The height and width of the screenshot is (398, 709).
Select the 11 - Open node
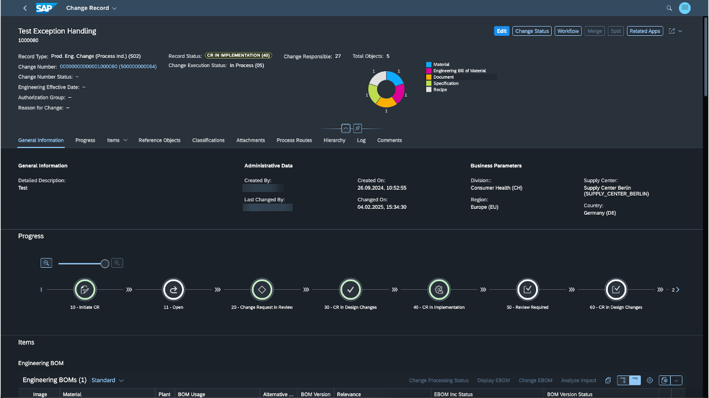(x=173, y=289)
